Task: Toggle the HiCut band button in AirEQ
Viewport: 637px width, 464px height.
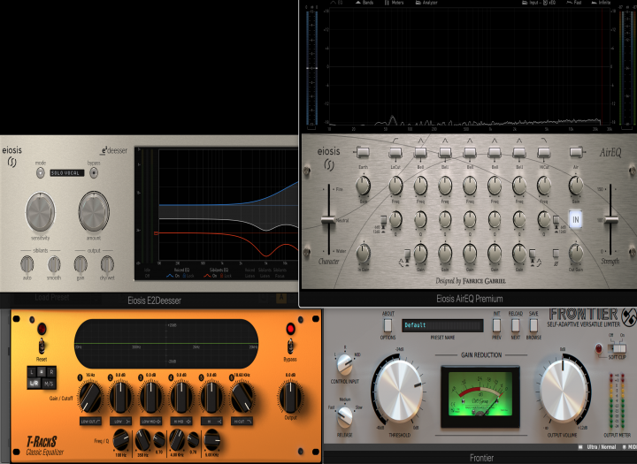Action: [543, 153]
